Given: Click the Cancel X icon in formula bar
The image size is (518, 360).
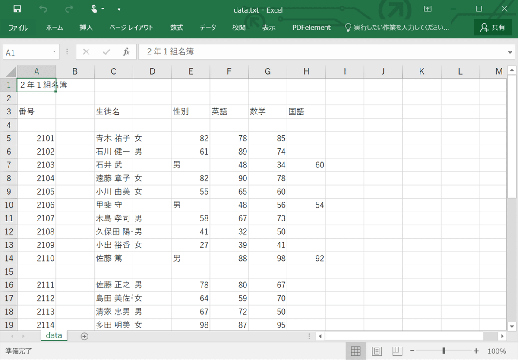Looking at the screenshot, I should [86, 52].
